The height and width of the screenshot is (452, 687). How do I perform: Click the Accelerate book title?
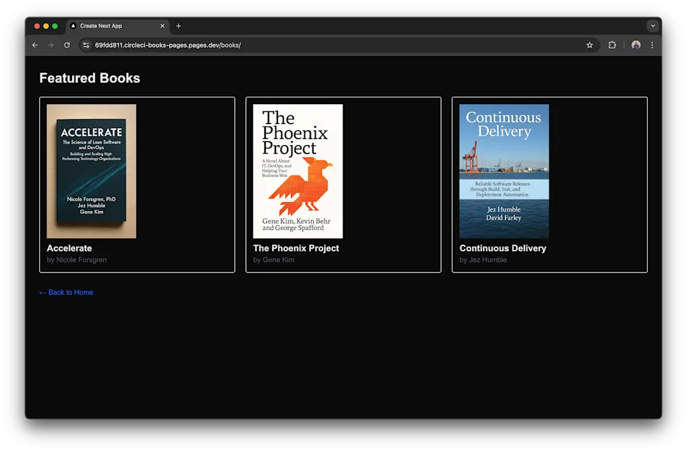(69, 249)
